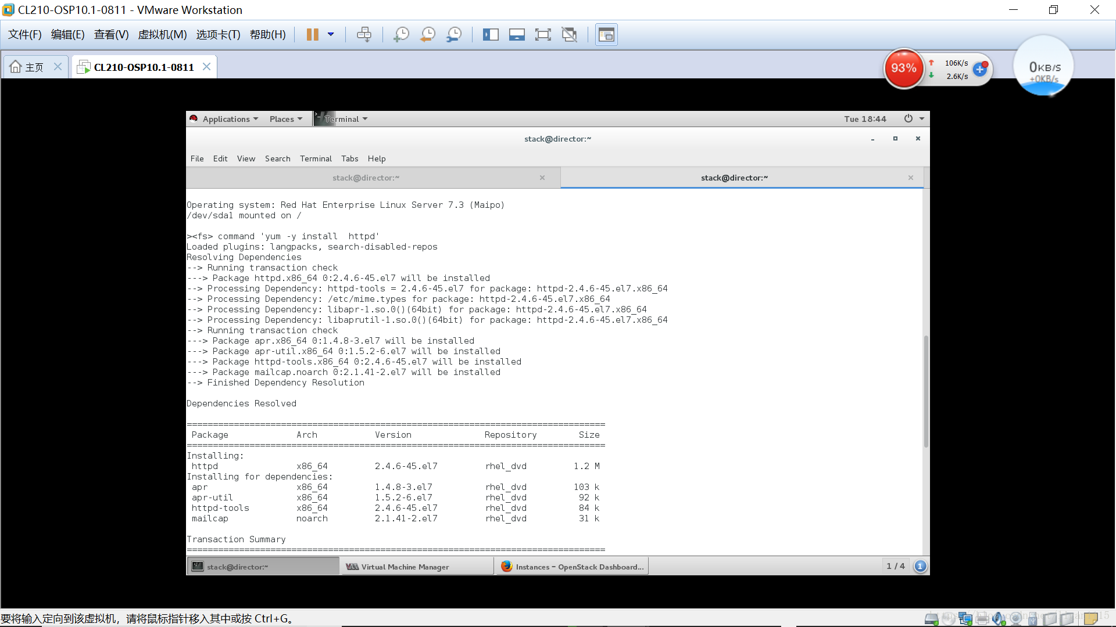This screenshot has height=627, width=1116.
Task: Send Ctrl+Alt+Del to the VM
Action: coord(364,35)
